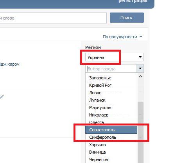Screen dimensions: 190x163
Task: Click the Поиск search button
Action: coord(127,18)
